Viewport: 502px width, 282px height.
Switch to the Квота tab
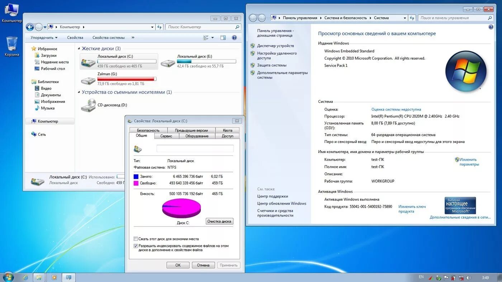click(228, 130)
